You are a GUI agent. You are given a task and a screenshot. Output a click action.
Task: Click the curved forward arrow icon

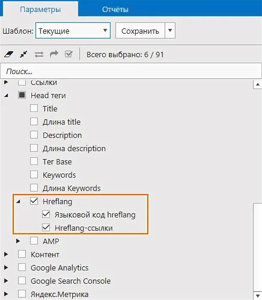point(54,54)
